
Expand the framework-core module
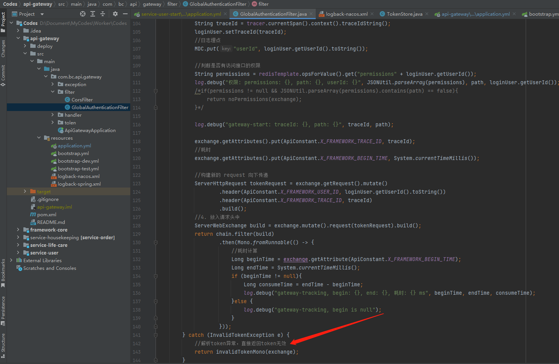coord(18,230)
